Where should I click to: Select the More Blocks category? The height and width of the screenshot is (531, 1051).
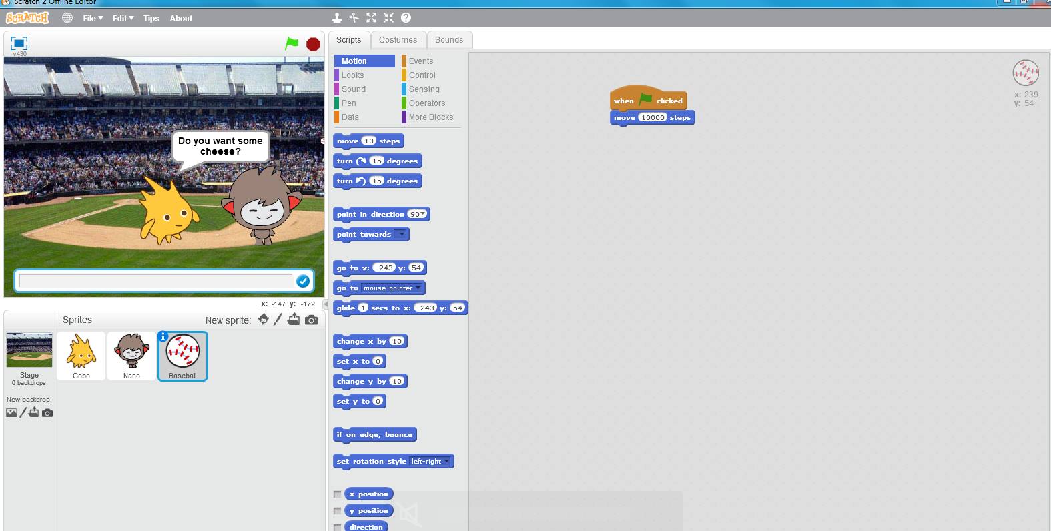click(431, 117)
